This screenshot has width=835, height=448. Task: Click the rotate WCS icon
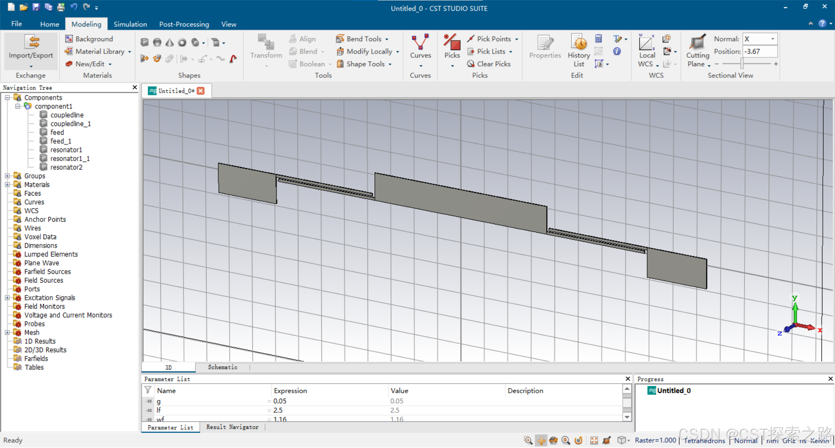(667, 39)
